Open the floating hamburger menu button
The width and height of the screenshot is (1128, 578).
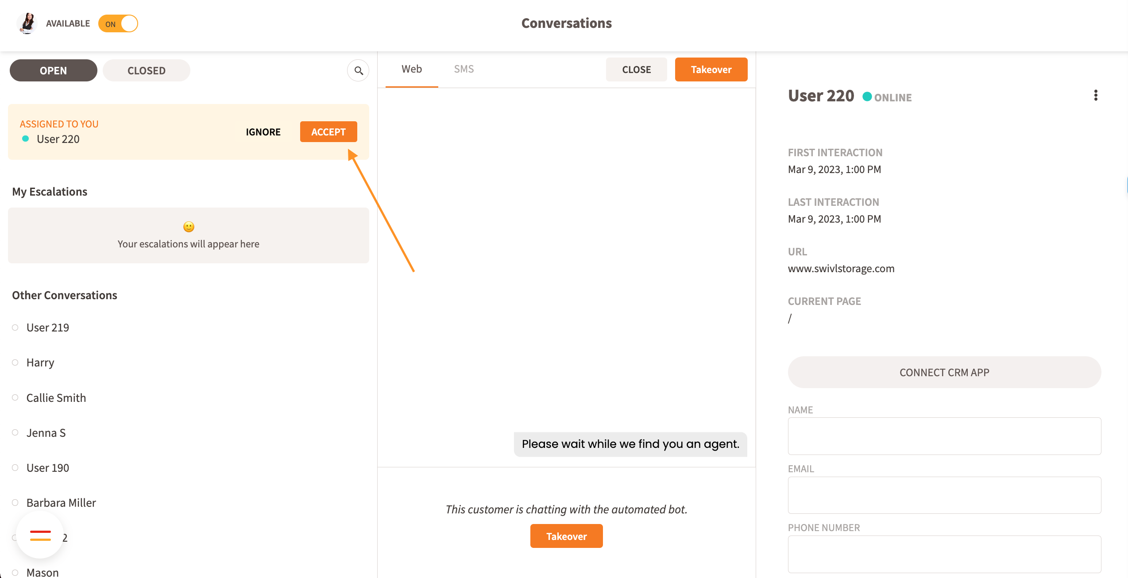click(x=40, y=535)
